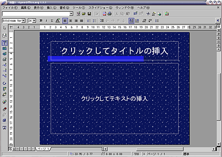
Task: Select the Lines and arrows tool
Action: click(x=4, y=70)
